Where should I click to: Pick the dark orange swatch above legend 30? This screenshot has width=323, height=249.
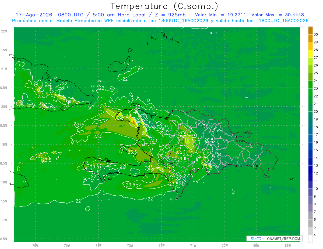point(310,31)
